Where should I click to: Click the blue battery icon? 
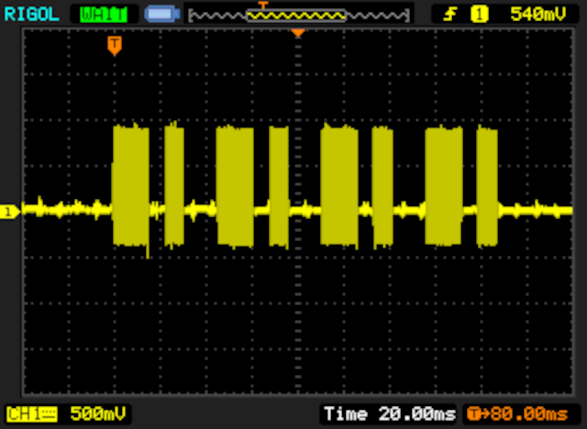point(162,15)
